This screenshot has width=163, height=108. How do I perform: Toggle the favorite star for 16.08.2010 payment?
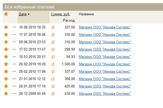6,27
